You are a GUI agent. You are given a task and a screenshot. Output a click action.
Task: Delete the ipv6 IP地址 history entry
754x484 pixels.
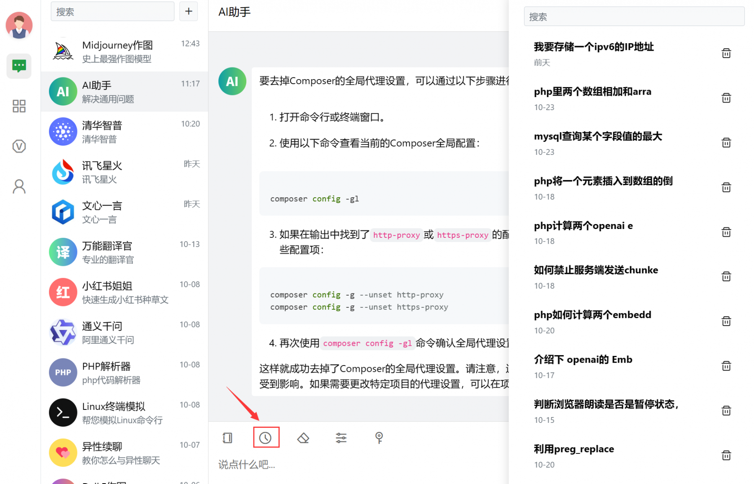point(726,53)
